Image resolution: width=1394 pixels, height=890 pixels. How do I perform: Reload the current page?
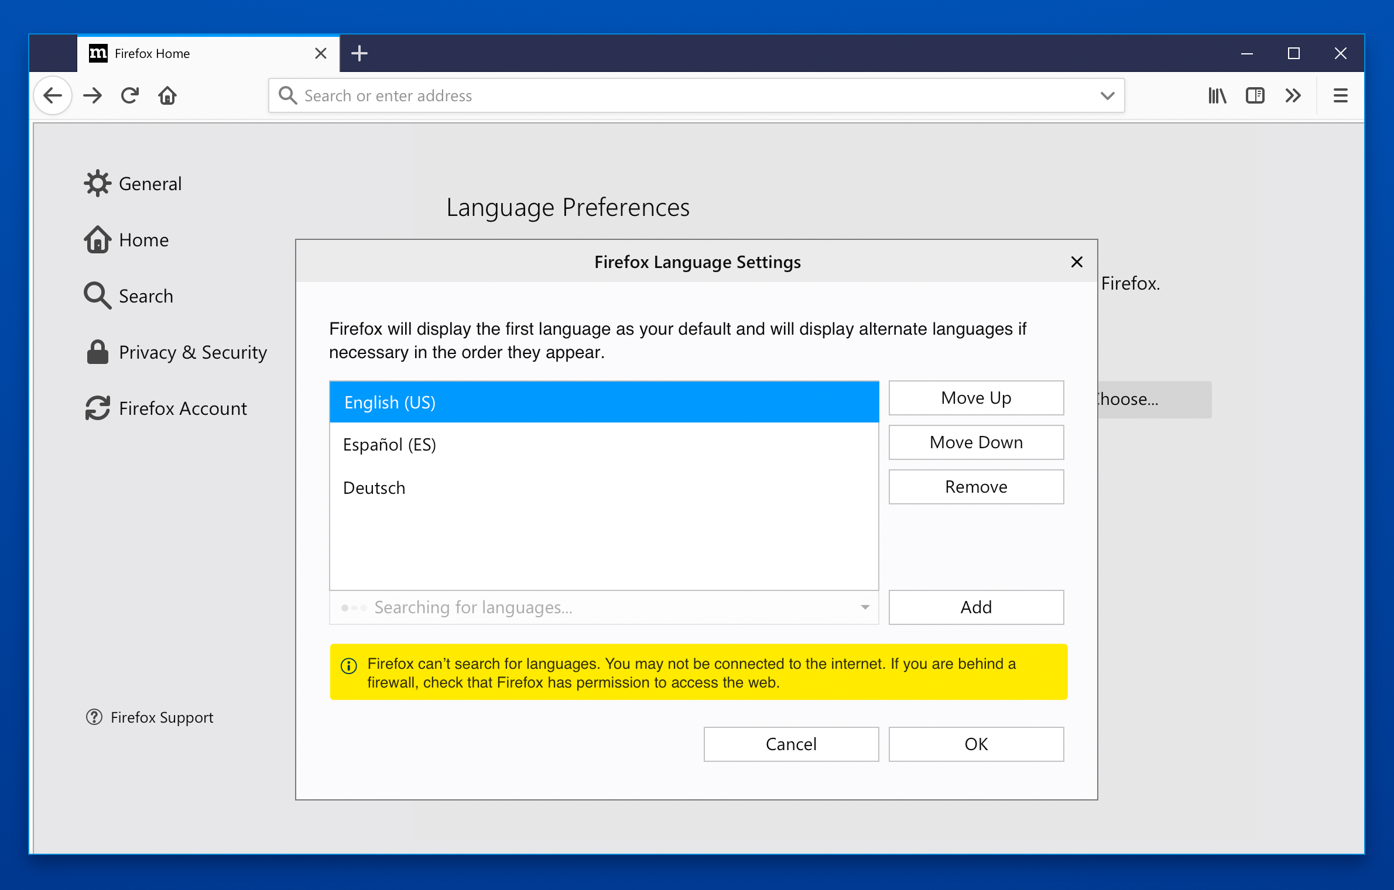pos(130,95)
